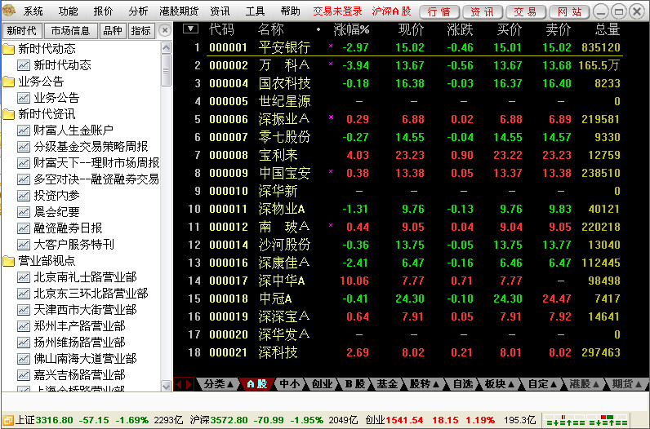This screenshot has height=429, width=650.
Task: Open the 晨会纪要 item icon
Action: click(24, 212)
